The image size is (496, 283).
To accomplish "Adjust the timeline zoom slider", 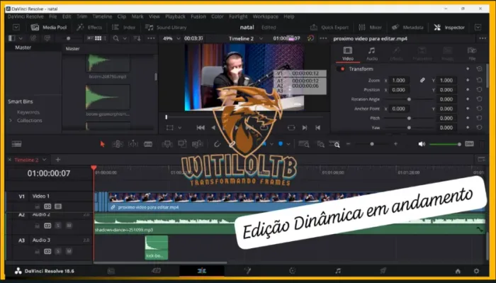I will click(372, 144).
